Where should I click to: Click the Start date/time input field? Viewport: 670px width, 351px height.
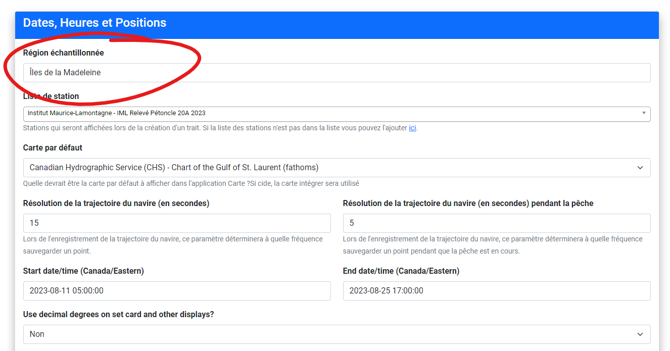click(177, 291)
